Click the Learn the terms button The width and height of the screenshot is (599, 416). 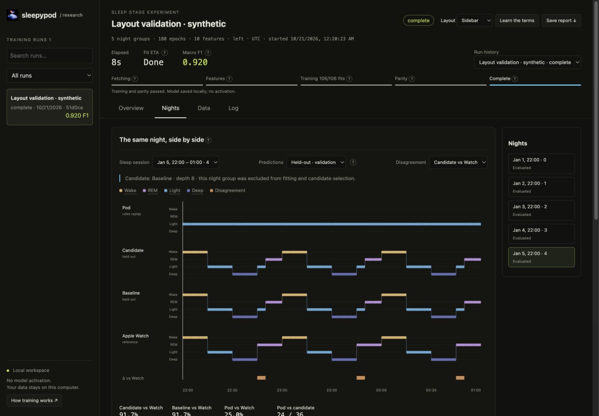coord(517,20)
